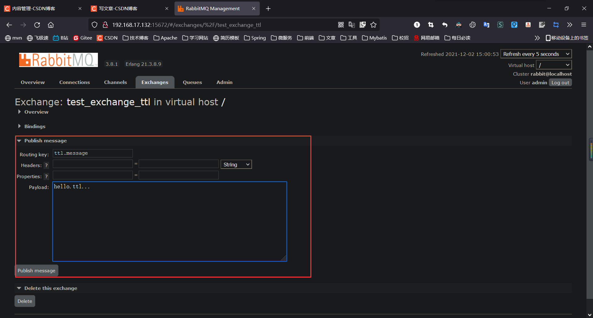Click the browser address bar URL
This screenshot has height=318, width=593.
coord(187,25)
